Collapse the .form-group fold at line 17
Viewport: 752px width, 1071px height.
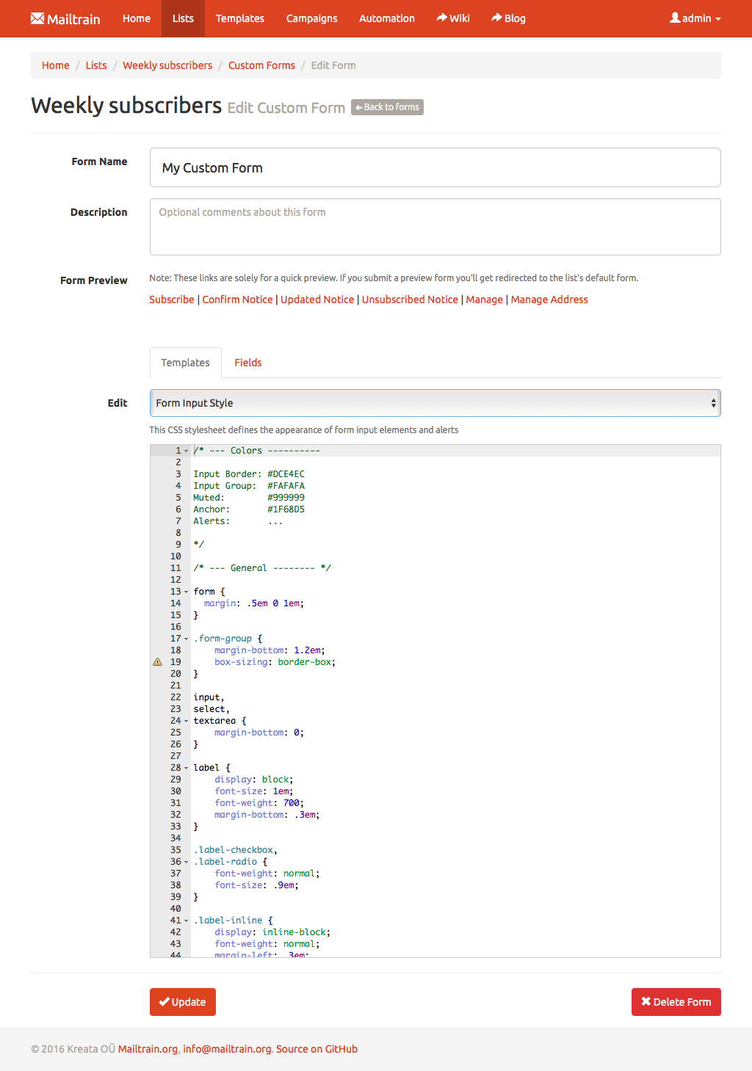click(187, 639)
